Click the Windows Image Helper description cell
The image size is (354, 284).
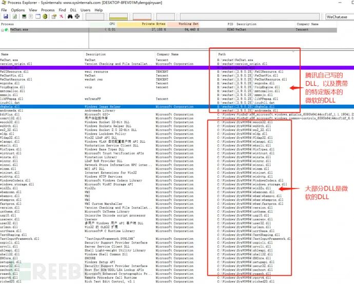tap(103, 107)
